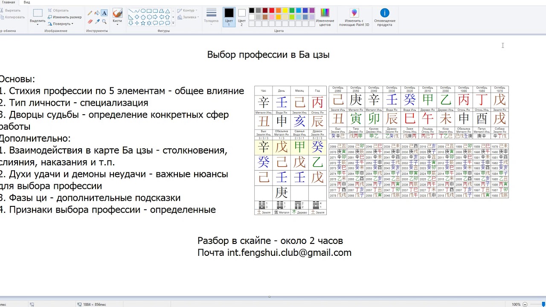Switch to the View (Вид) tab

[27, 2]
